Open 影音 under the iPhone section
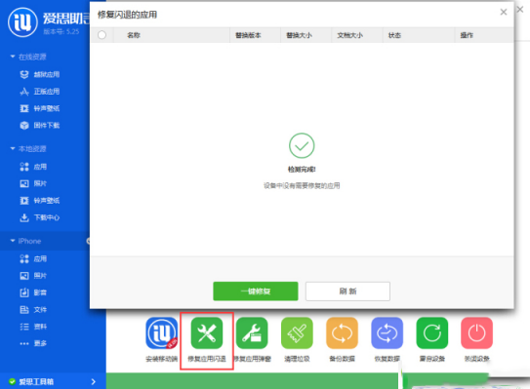This screenshot has height=389, width=530. point(33,292)
